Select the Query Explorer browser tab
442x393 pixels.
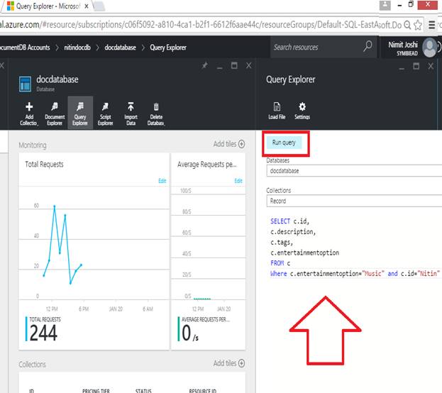point(48,6)
